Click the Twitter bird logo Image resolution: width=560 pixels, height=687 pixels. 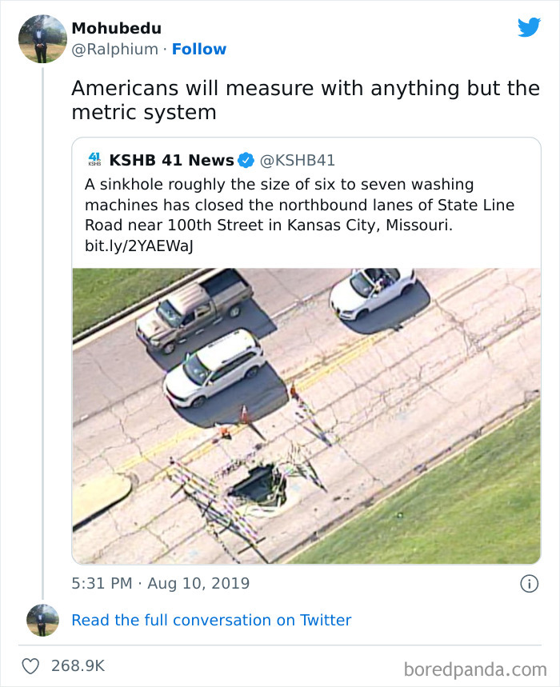(530, 26)
